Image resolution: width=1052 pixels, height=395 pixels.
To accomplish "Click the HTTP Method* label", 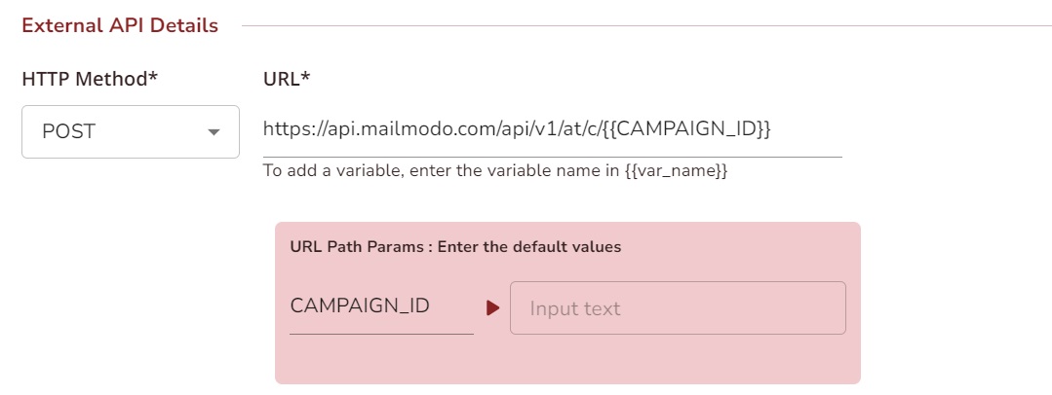I will pyautogui.click(x=90, y=79).
